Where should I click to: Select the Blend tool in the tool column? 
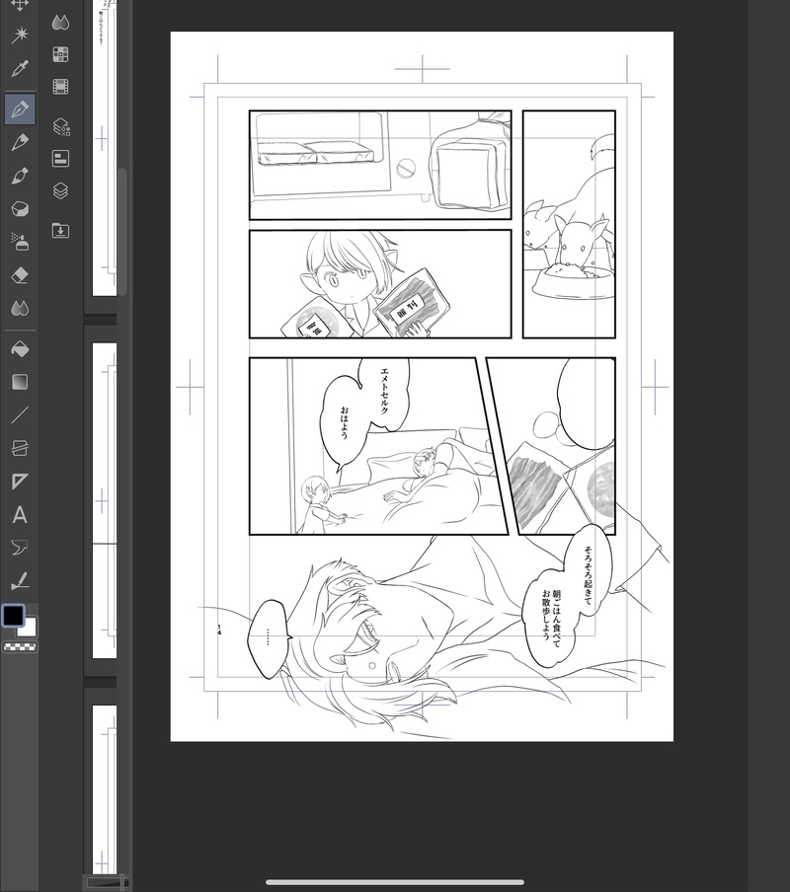(20, 308)
